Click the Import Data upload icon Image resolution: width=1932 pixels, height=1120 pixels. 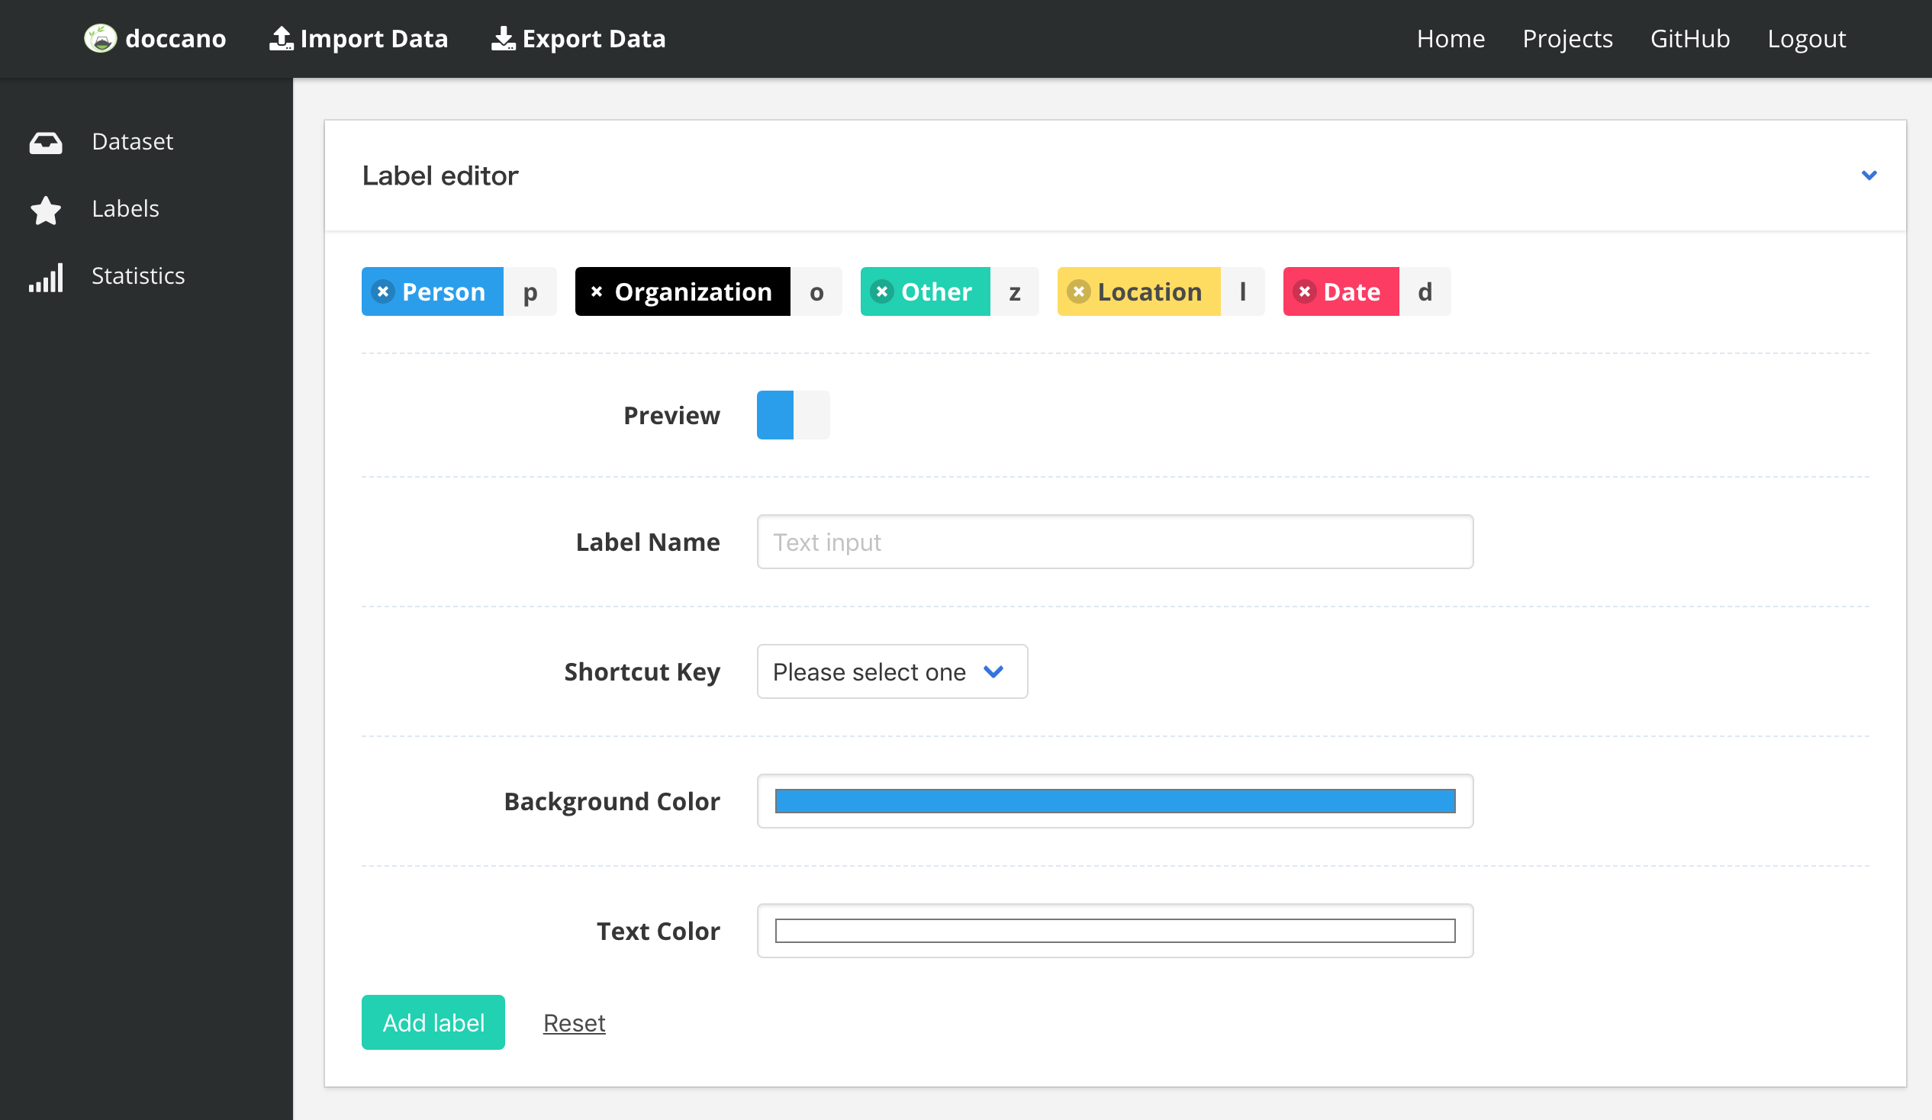(x=282, y=38)
